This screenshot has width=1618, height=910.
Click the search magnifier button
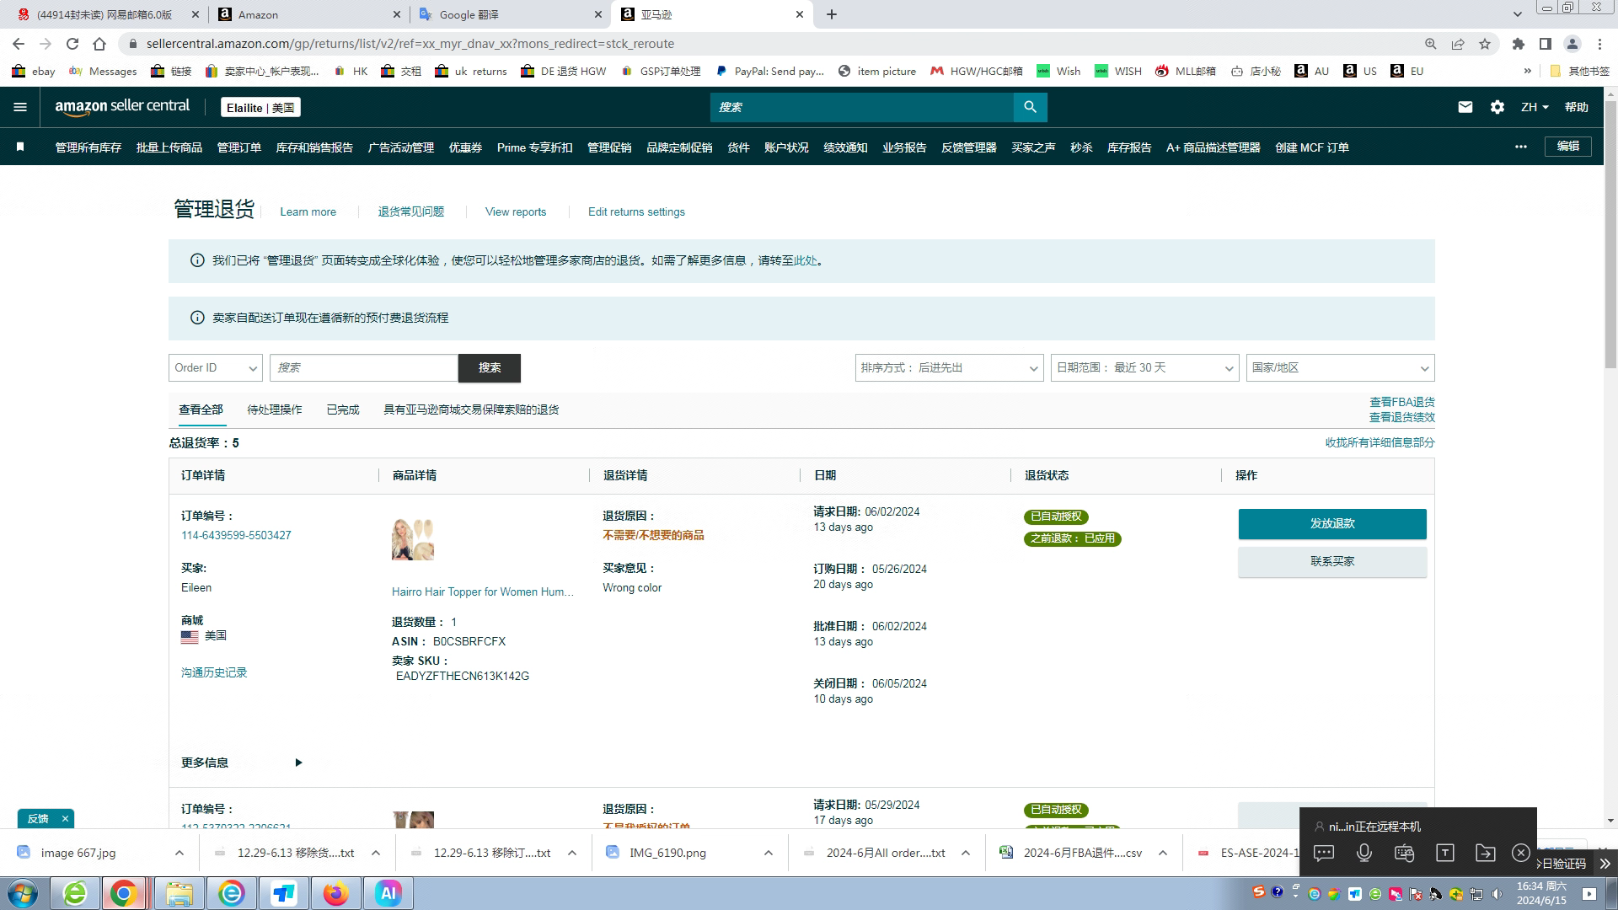(x=1030, y=107)
